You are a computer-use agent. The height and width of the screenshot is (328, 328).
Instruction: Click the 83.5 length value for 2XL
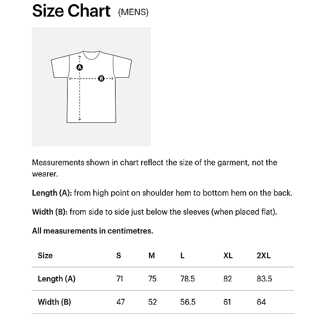pos(264,278)
